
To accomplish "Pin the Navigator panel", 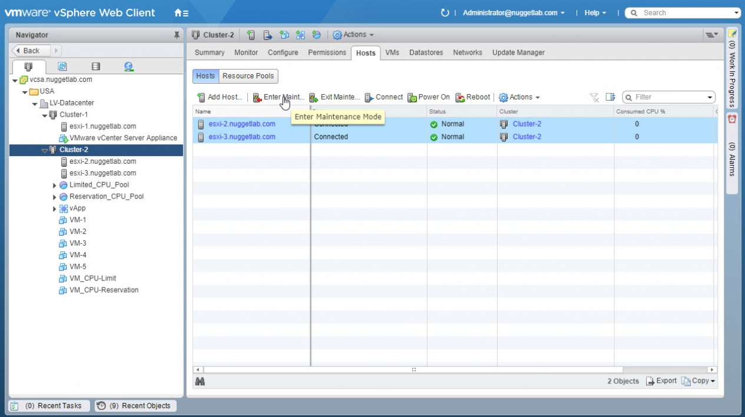I will 177,35.
